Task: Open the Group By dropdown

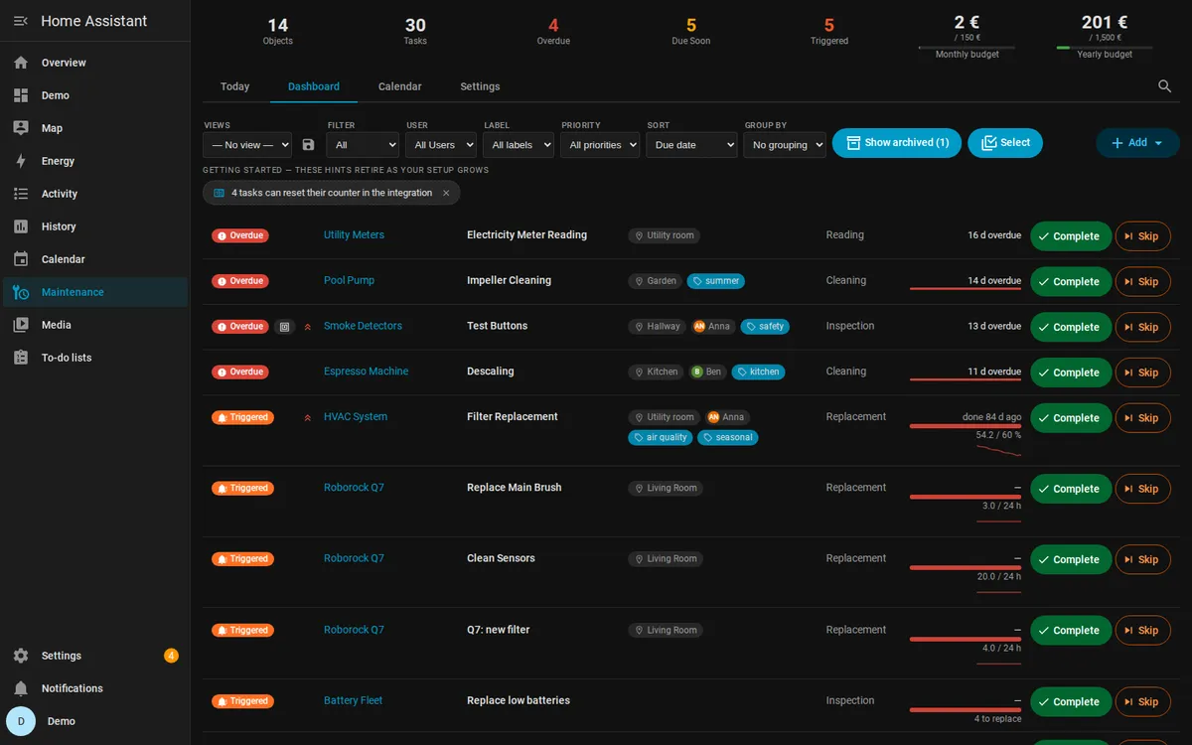Action: 785,145
